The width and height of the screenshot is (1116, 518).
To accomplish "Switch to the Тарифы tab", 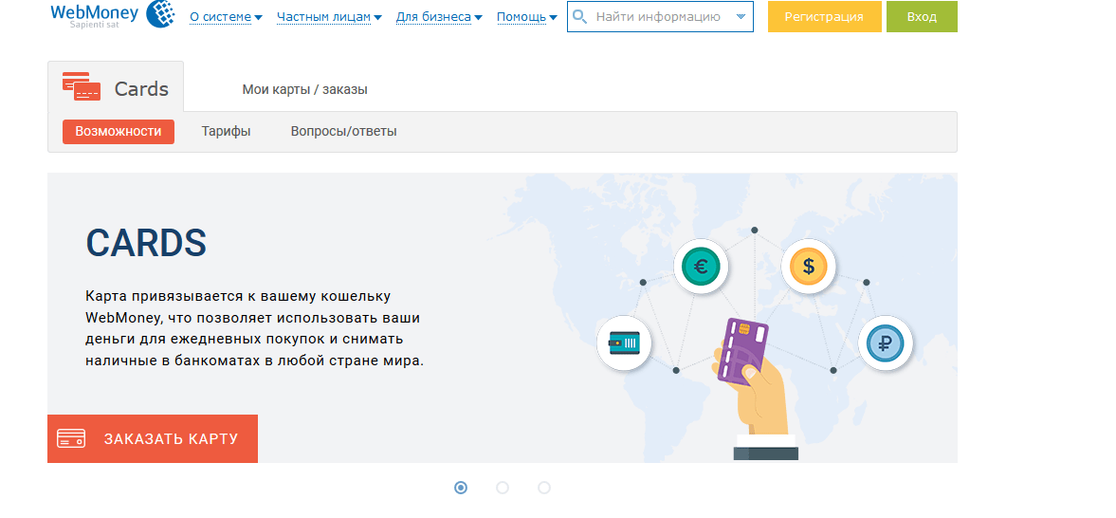I will click(226, 132).
